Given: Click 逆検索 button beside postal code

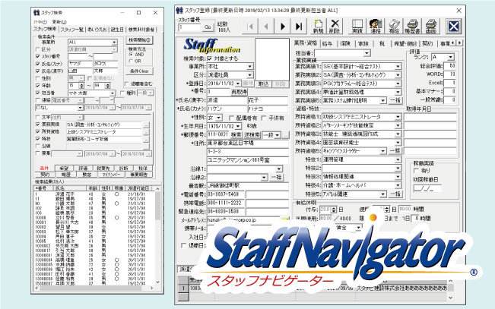Looking at the screenshot, I should [x=252, y=135].
